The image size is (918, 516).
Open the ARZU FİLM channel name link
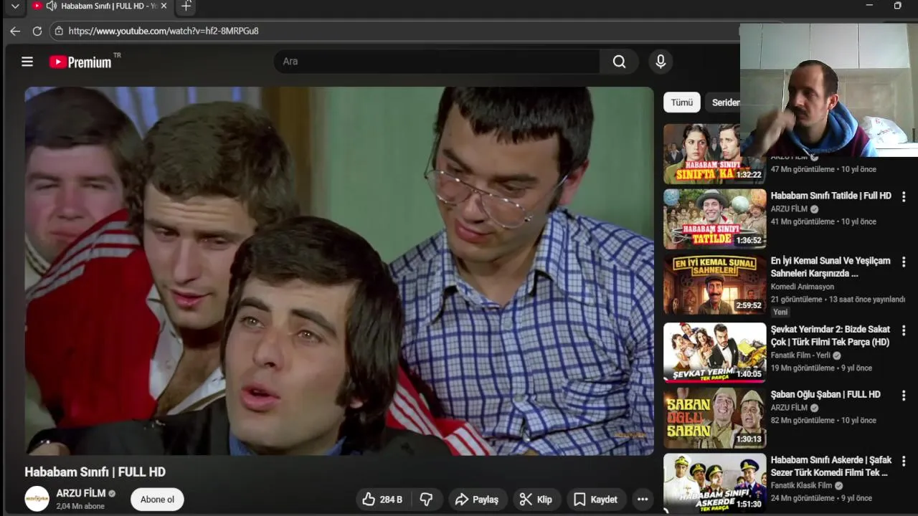coord(81,493)
